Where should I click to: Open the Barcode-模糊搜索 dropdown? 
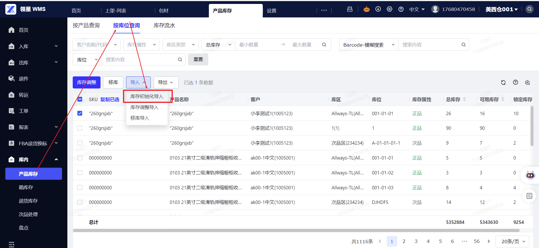click(x=369, y=45)
